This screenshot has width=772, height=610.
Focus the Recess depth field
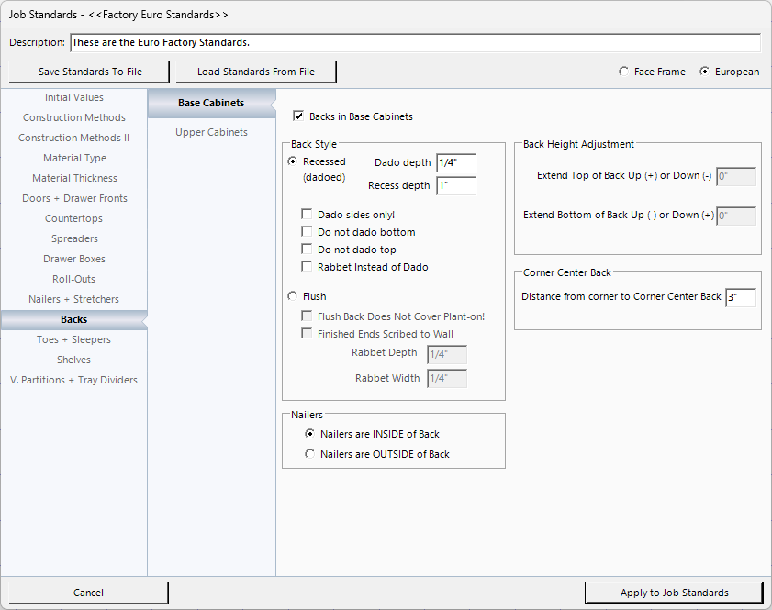pos(456,186)
